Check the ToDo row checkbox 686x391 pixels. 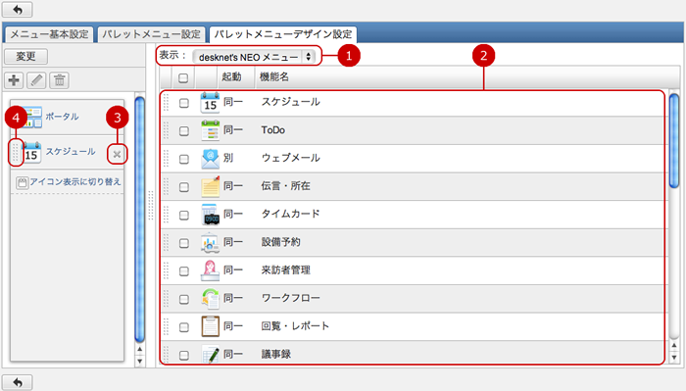pyautogui.click(x=184, y=130)
